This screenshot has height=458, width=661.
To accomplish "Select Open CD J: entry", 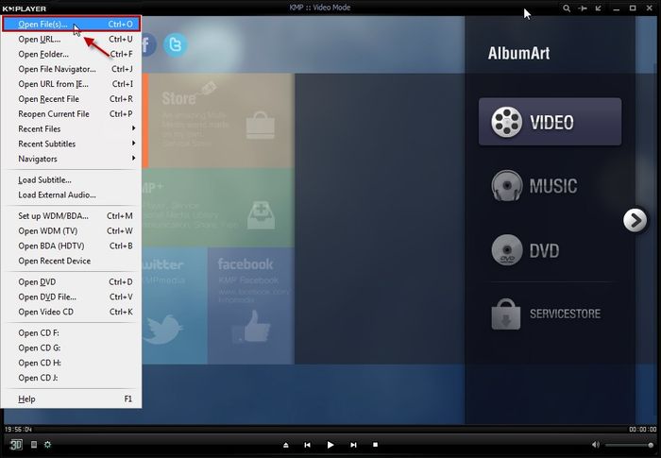I will click(71, 378).
